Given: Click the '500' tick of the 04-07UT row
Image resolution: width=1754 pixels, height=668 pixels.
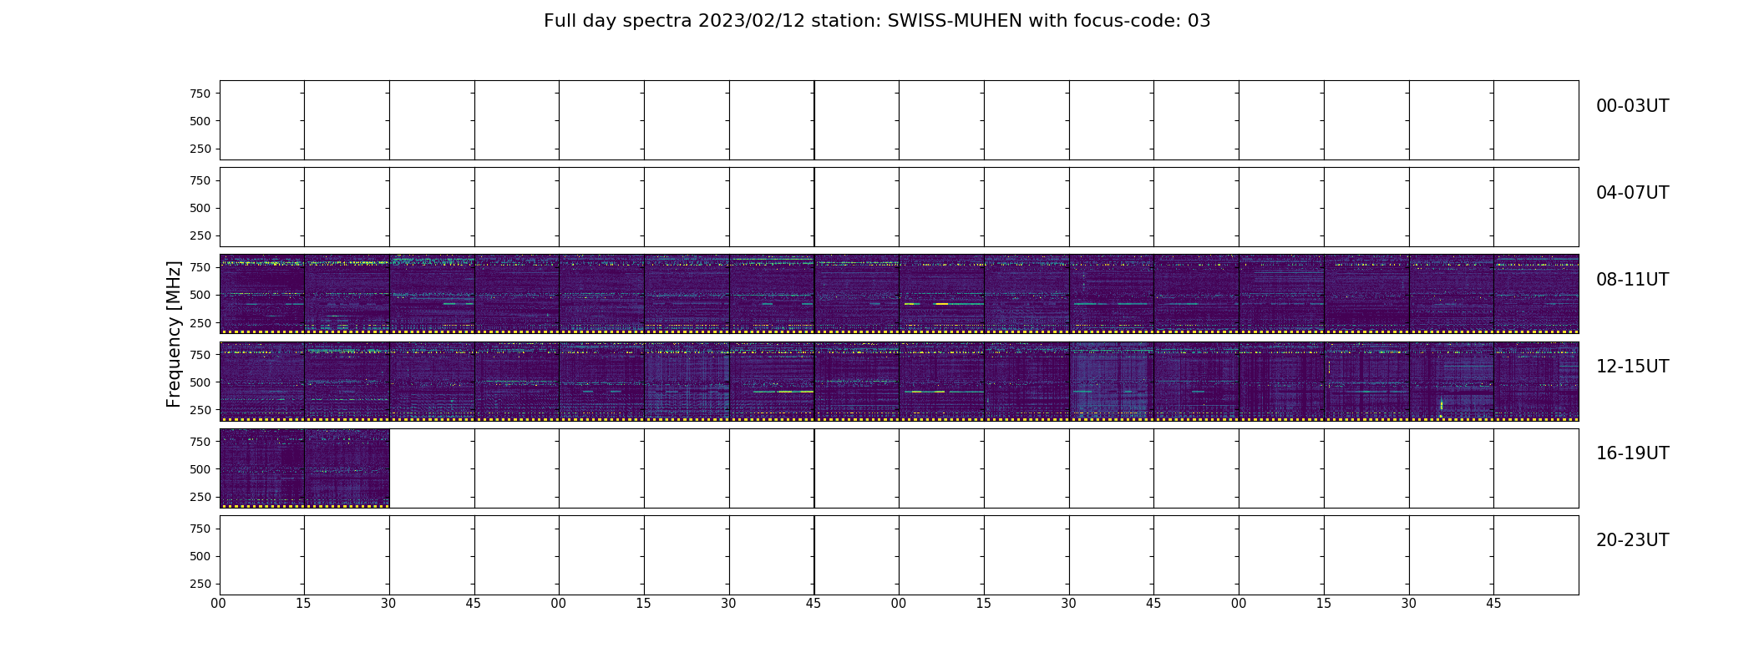Looking at the screenshot, I should (200, 208).
